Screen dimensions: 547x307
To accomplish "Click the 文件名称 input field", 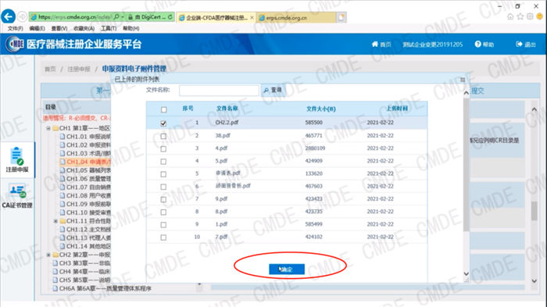I will coord(219,91).
